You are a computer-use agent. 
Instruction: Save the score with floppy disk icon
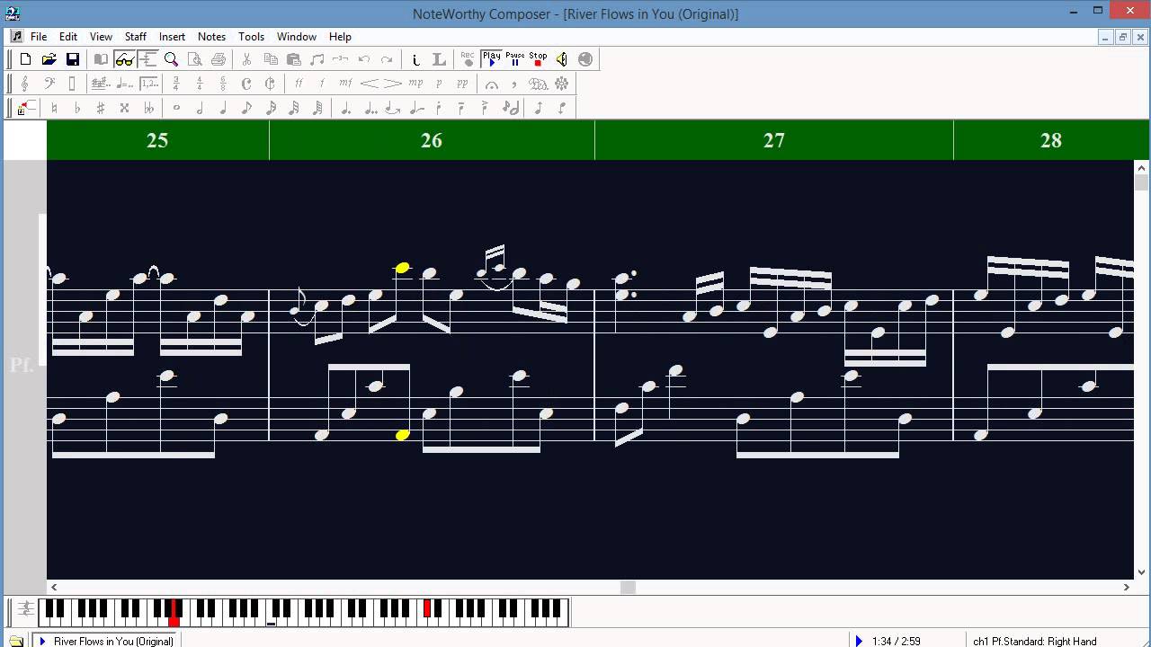pos(73,59)
